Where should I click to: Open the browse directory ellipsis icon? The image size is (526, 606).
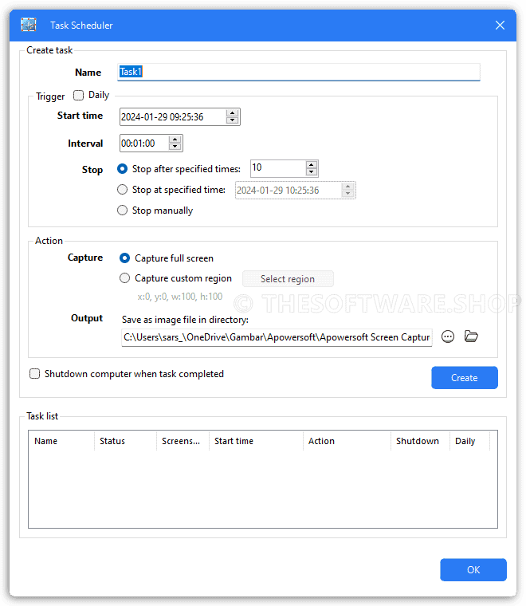tap(448, 337)
